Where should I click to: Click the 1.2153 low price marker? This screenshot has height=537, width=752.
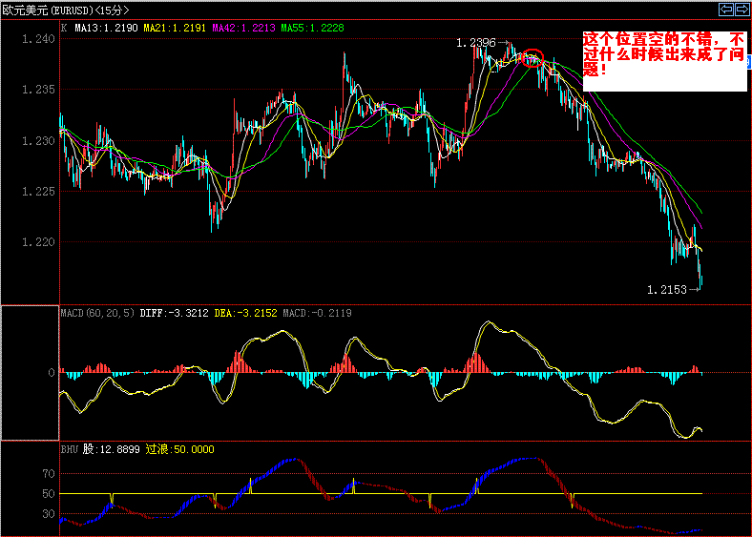tap(667, 289)
